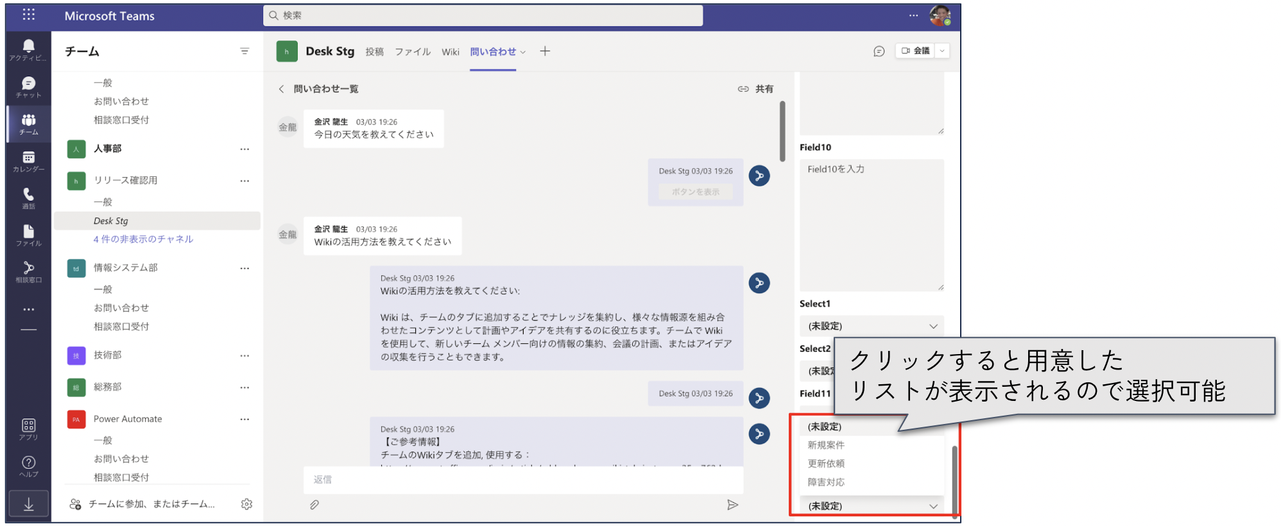
Task: Open Calendar icon in left rail
Action: click(x=28, y=161)
